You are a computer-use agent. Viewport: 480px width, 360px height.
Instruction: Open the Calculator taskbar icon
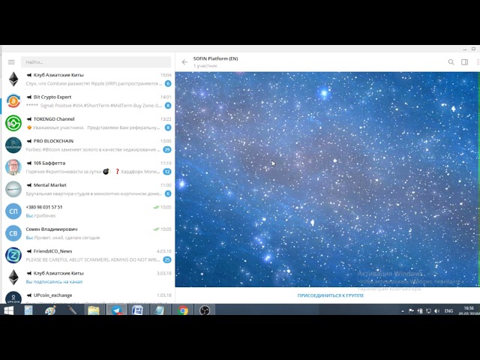click(x=28, y=310)
